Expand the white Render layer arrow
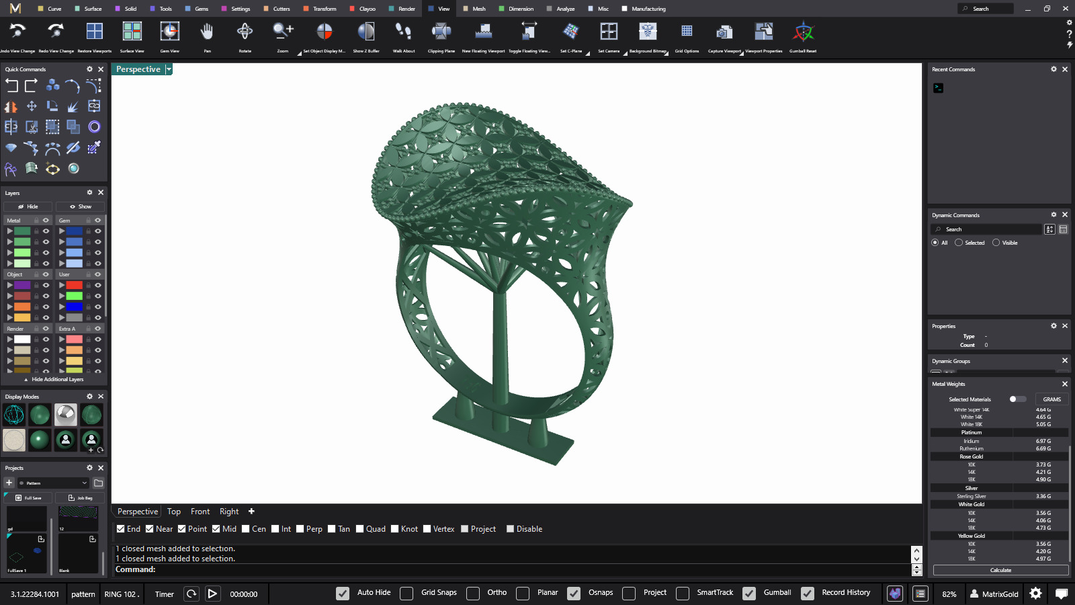Screen dimensions: 1075x605 9,339
